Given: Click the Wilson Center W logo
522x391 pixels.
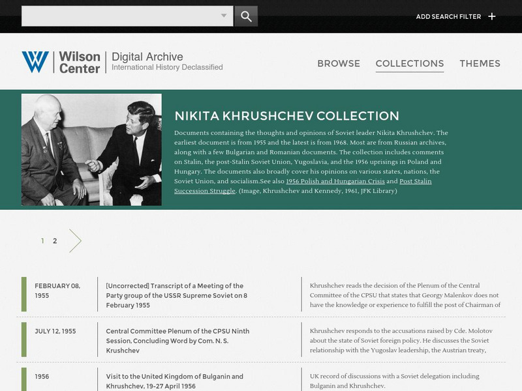Looking at the screenshot, I should (x=35, y=62).
